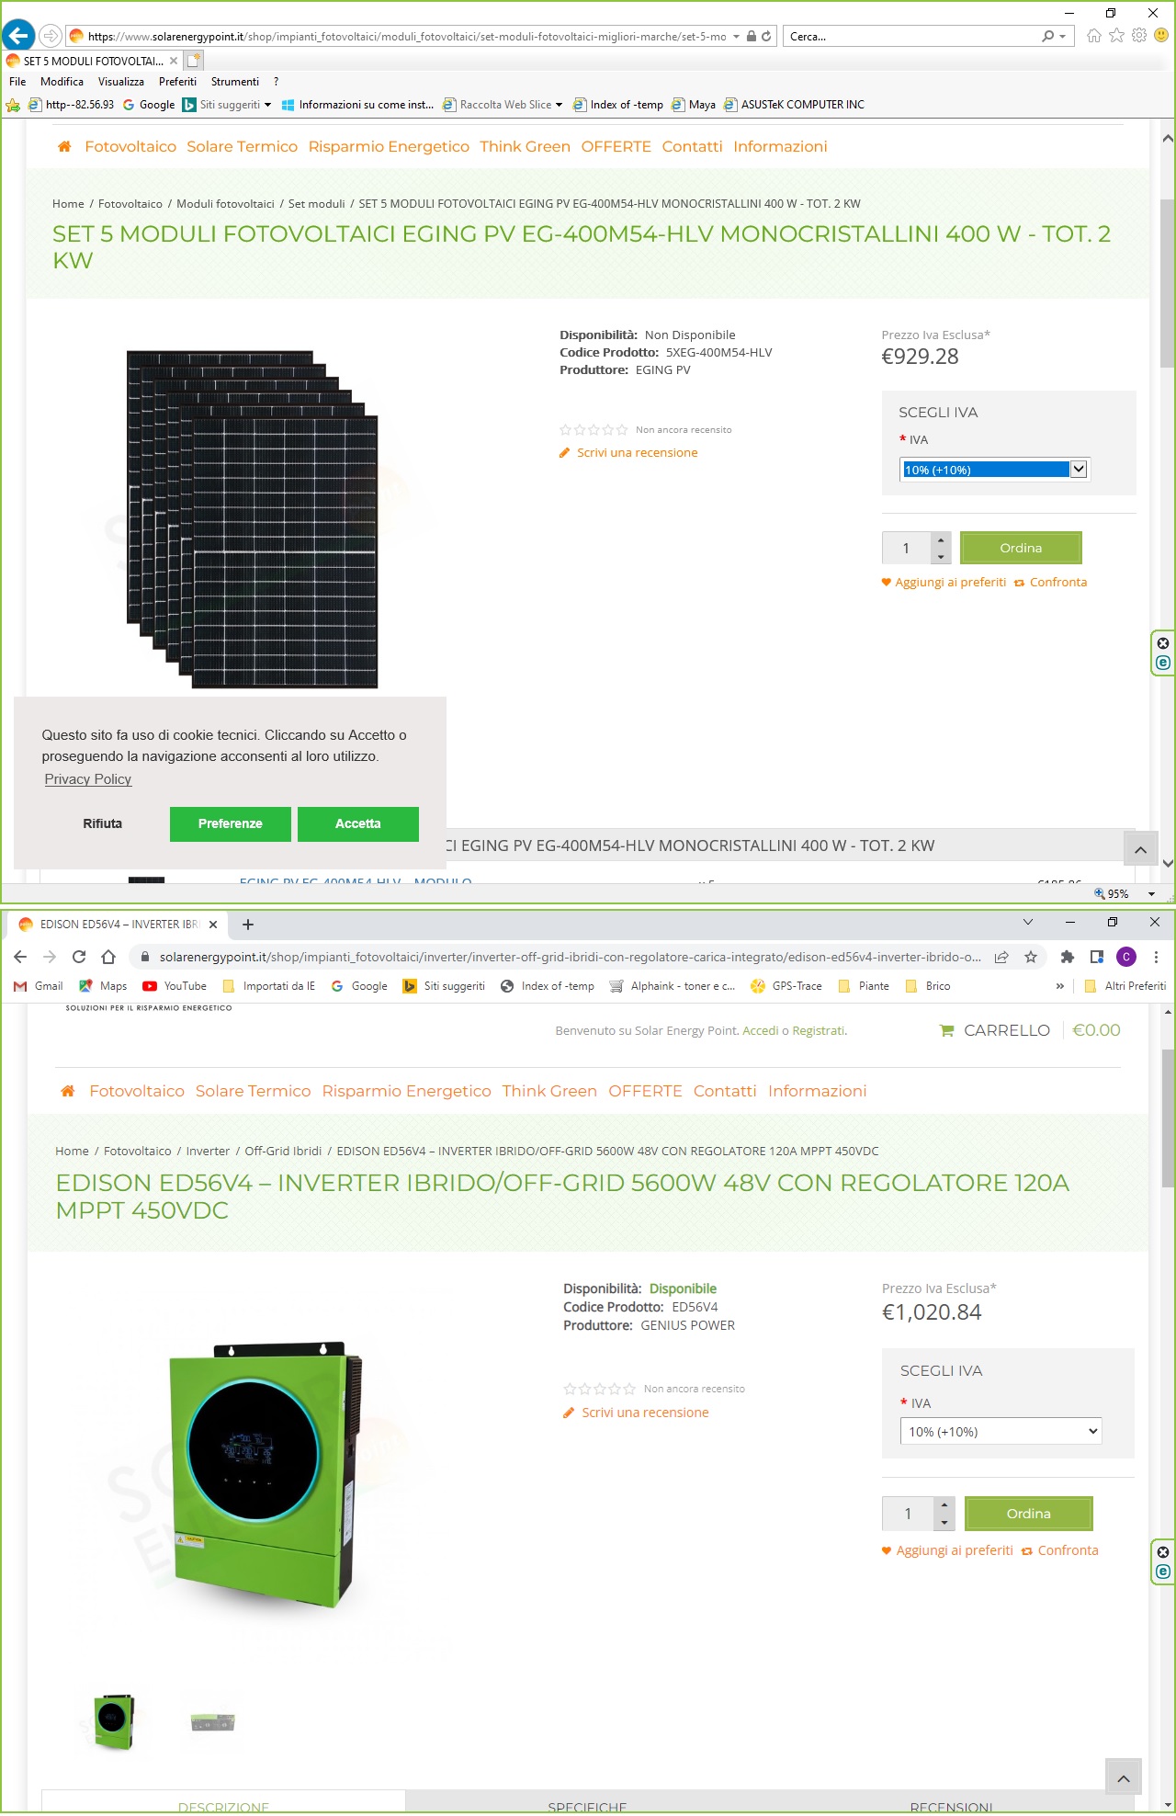The image size is (1176, 1816).
Task: Open Chrome tab search chevron
Action: click(1028, 922)
